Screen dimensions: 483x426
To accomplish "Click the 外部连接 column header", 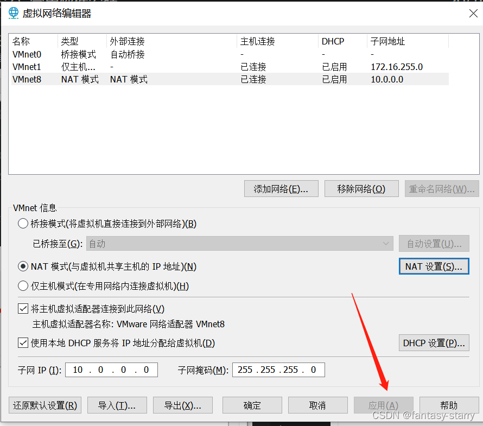I will pyautogui.click(x=171, y=41).
